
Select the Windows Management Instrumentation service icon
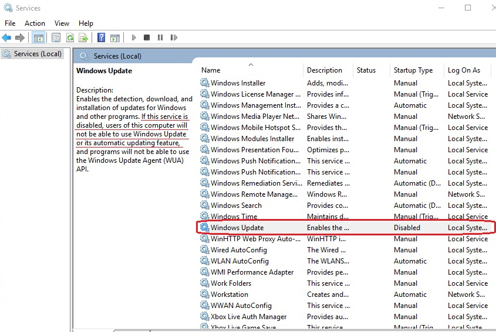click(x=205, y=105)
